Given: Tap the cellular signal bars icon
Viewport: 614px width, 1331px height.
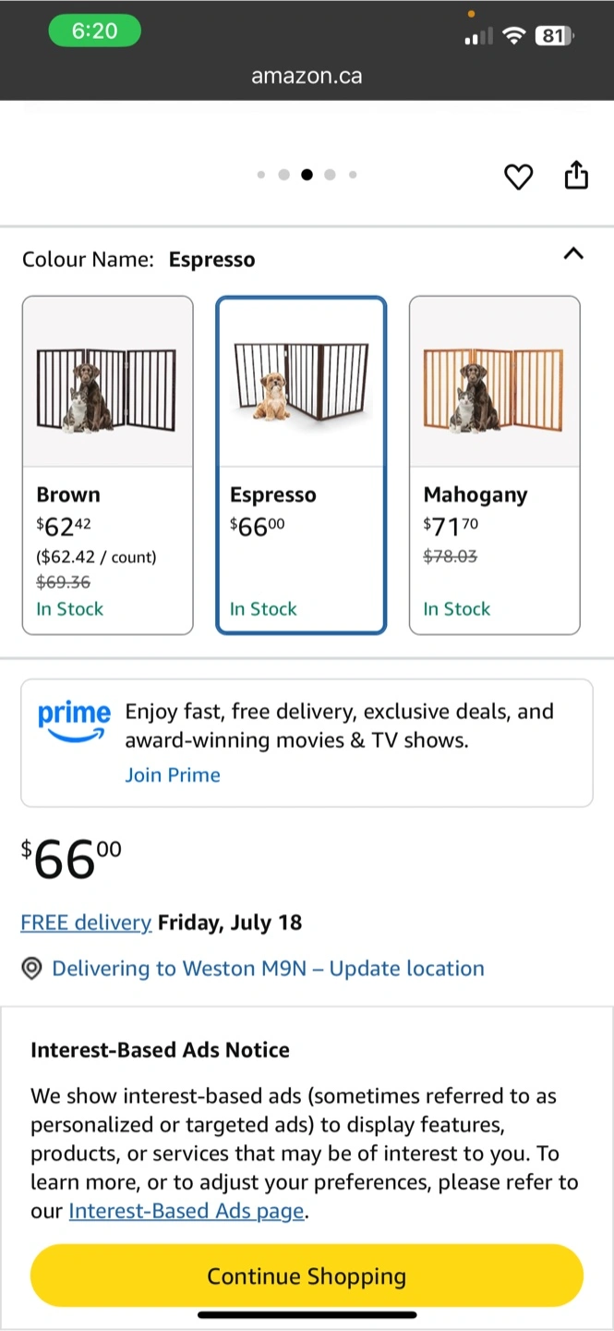Looking at the screenshot, I should click(x=477, y=37).
